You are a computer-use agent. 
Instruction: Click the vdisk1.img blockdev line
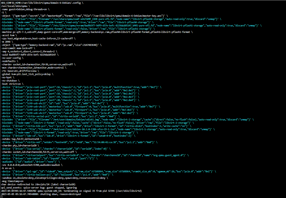tap(128, 120)
